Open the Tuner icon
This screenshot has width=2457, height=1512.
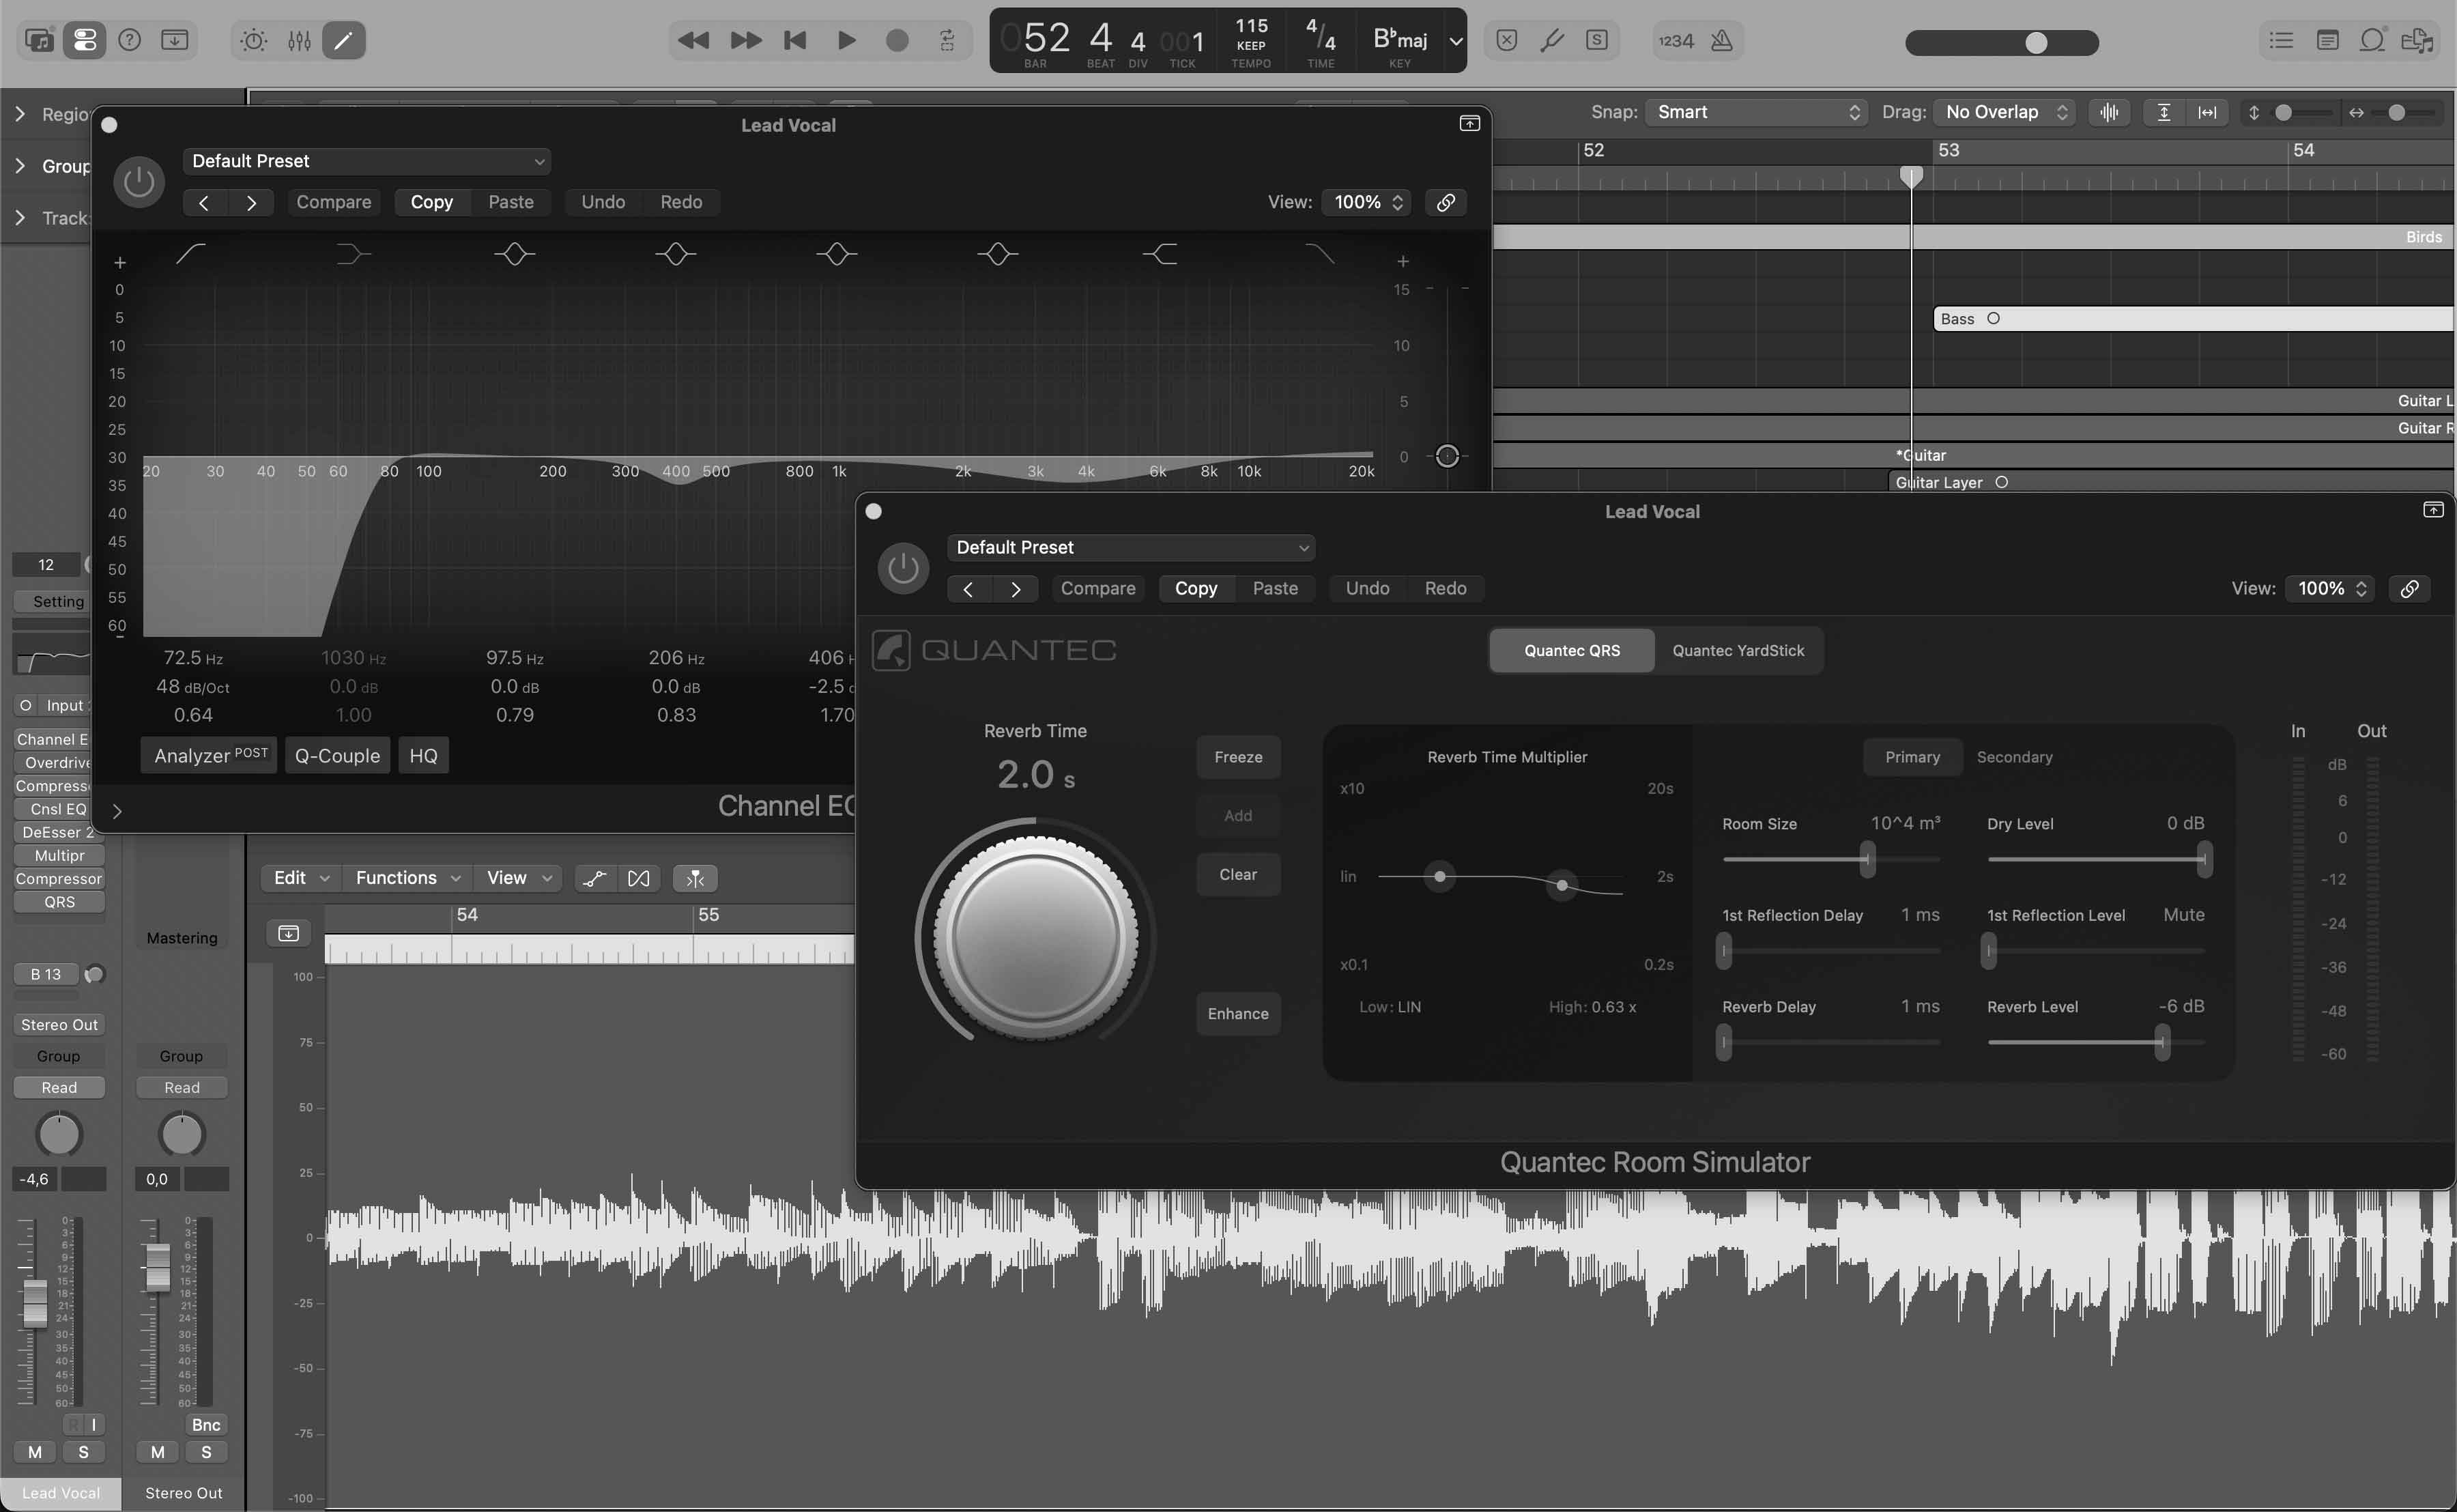[x=1551, y=40]
